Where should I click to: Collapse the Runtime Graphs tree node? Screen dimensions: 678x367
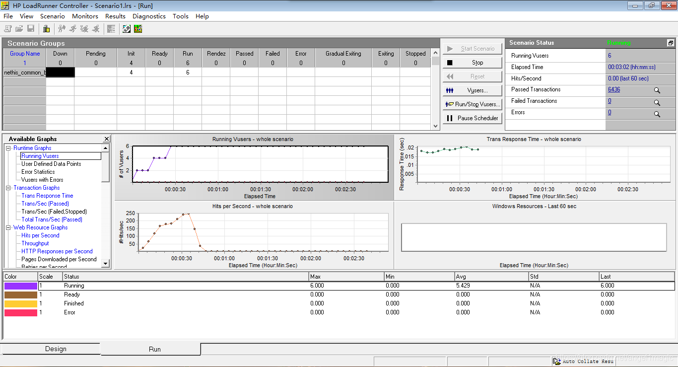click(8, 148)
